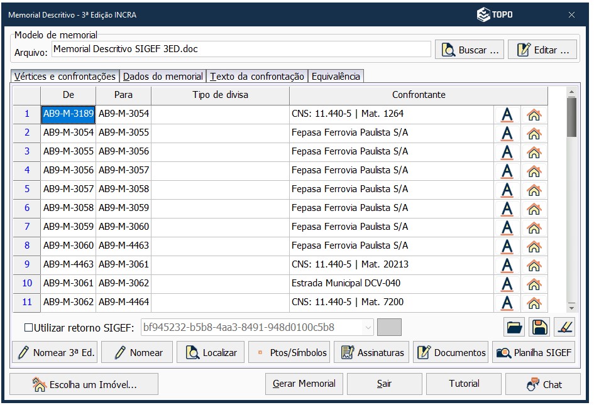Click the house icon in row 10
Viewport: 594px width, 405px height.
534,284
